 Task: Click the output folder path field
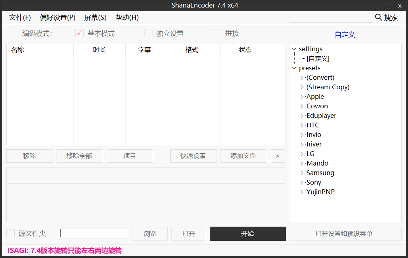coord(94,233)
